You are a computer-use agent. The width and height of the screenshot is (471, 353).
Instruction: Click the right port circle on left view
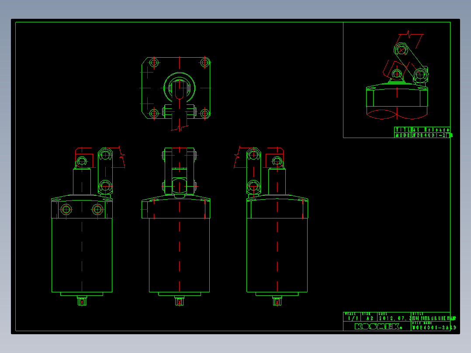(x=97, y=209)
